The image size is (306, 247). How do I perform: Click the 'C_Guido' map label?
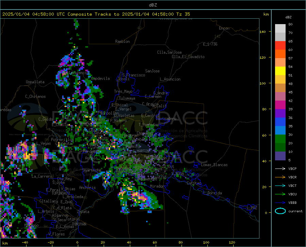click(46, 119)
